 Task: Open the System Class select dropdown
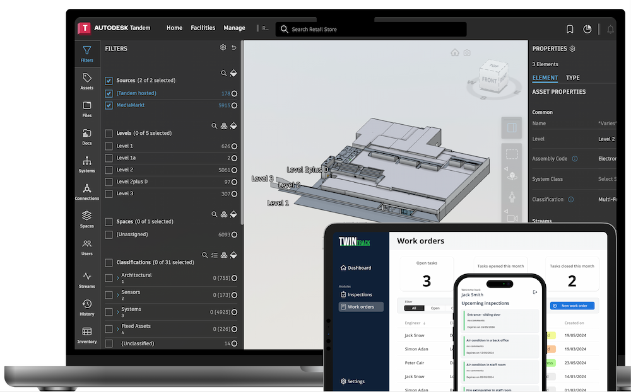click(x=607, y=179)
